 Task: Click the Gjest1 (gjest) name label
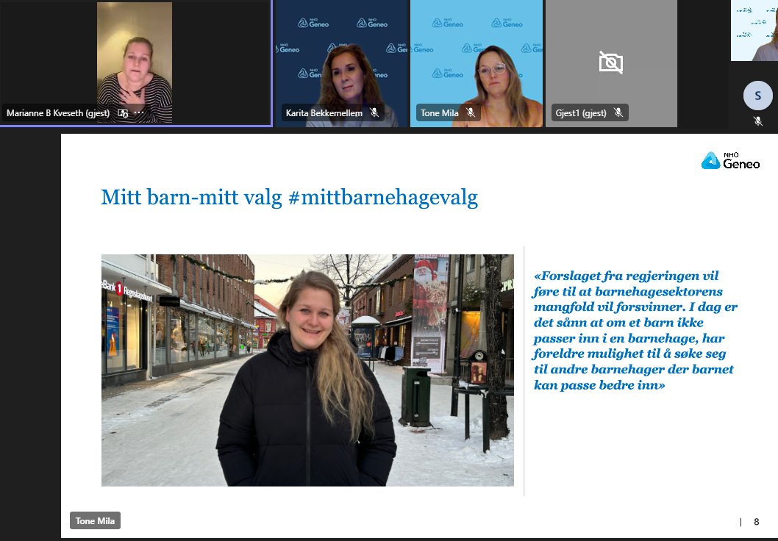tap(581, 113)
